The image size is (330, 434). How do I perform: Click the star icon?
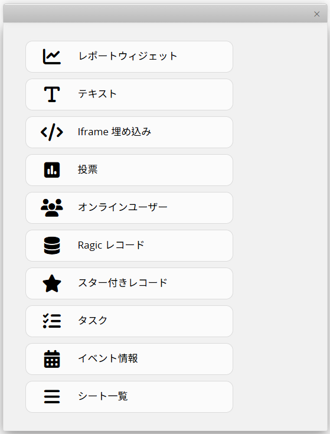click(x=52, y=283)
